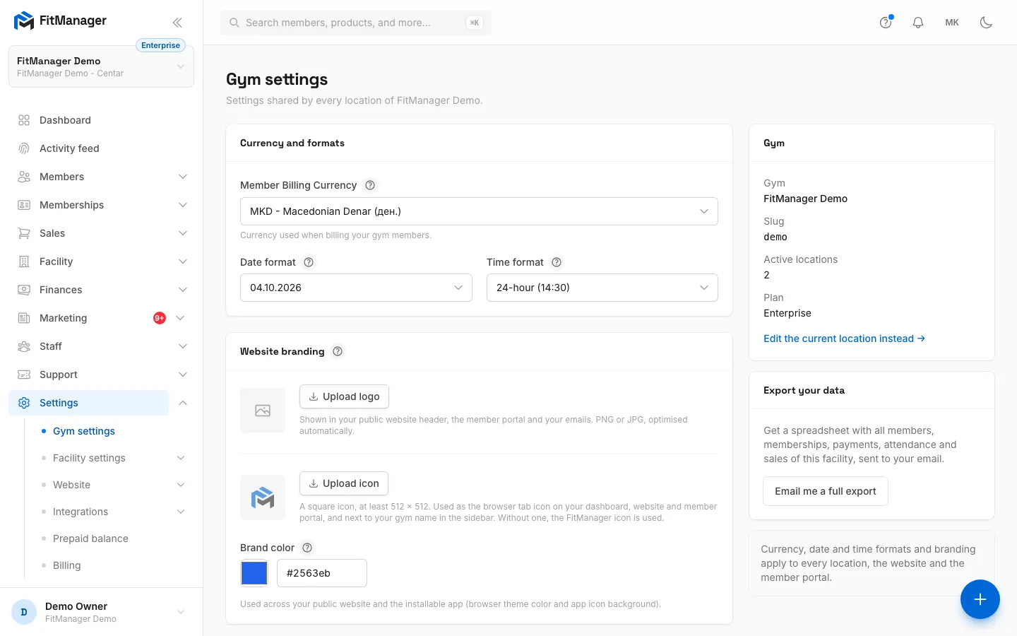
Task: Follow Edit the current location instead link
Action: (844, 338)
